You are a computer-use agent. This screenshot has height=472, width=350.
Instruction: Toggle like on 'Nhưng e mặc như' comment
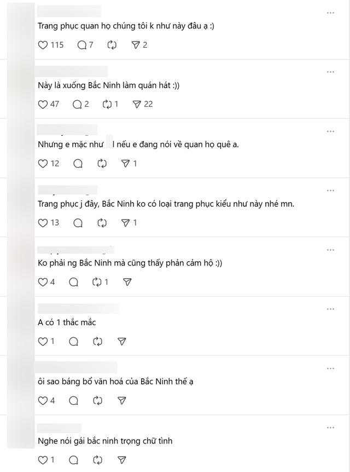(42, 163)
